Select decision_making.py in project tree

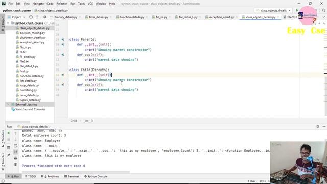pyautogui.click(x=32, y=33)
